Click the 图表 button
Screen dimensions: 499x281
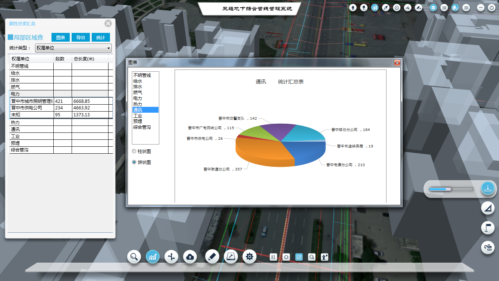61,37
